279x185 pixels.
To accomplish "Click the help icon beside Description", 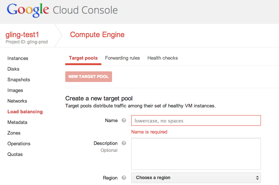I will (124, 143).
